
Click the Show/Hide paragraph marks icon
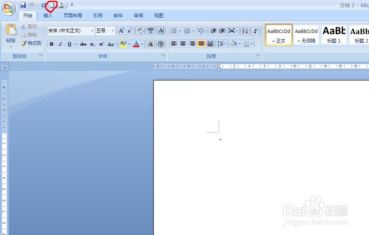tap(255, 31)
